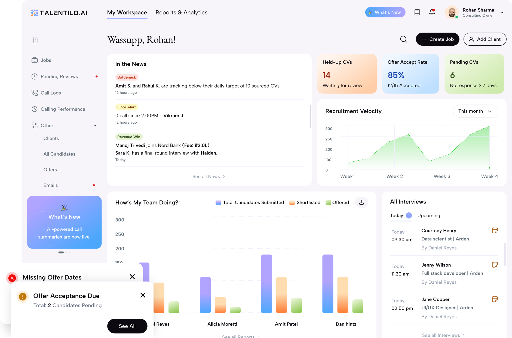Collapse the sidebar panel icon

click(35, 40)
